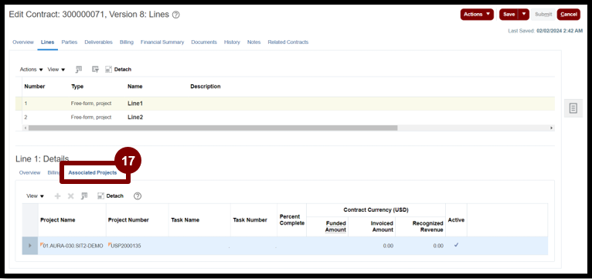This screenshot has width=592, height=279.
Task: Click Active column header
Action: [456, 220]
